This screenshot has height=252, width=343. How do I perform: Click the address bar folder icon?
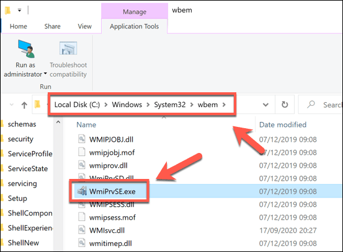pos(37,105)
